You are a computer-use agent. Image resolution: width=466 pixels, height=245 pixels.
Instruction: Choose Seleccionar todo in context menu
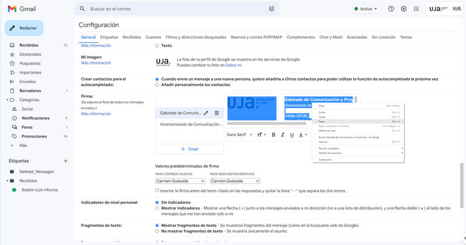tap(358, 131)
